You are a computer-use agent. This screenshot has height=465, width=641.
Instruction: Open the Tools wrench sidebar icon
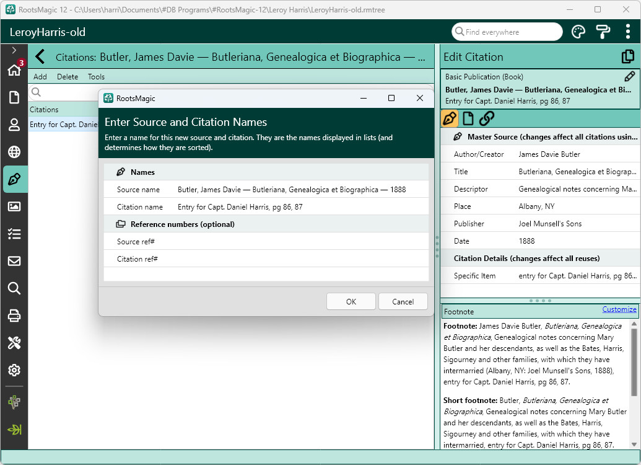pos(14,343)
